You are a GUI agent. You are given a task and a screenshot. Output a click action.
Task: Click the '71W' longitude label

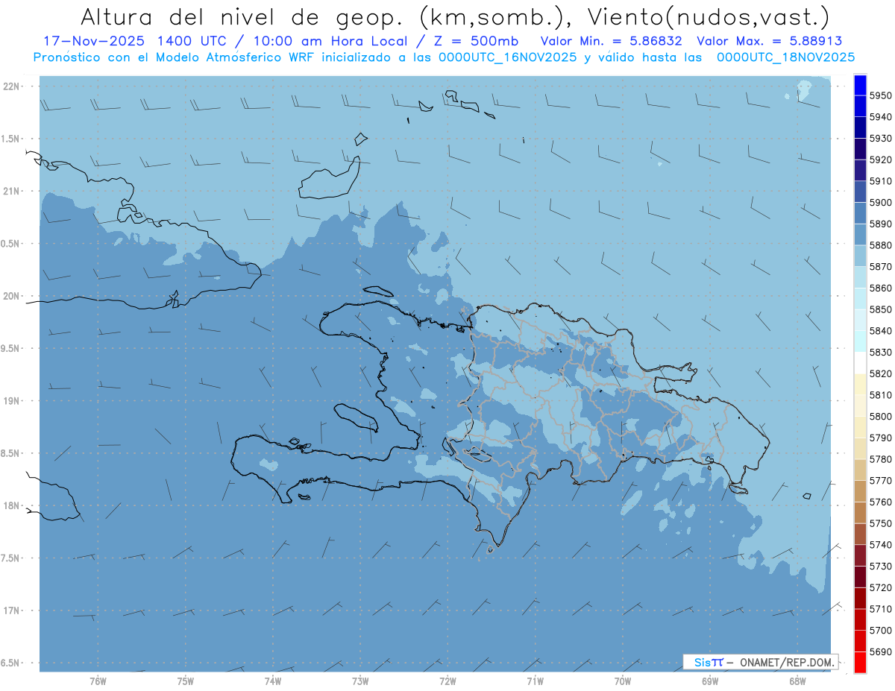pyautogui.click(x=535, y=681)
